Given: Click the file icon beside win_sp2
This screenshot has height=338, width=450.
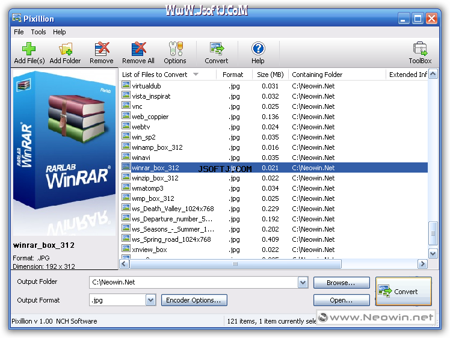Looking at the screenshot, I should (126, 136).
